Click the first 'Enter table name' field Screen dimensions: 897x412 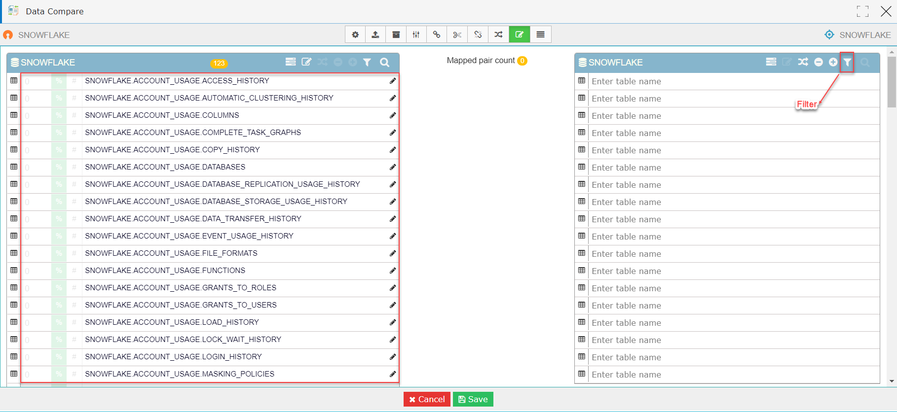click(730, 81)
